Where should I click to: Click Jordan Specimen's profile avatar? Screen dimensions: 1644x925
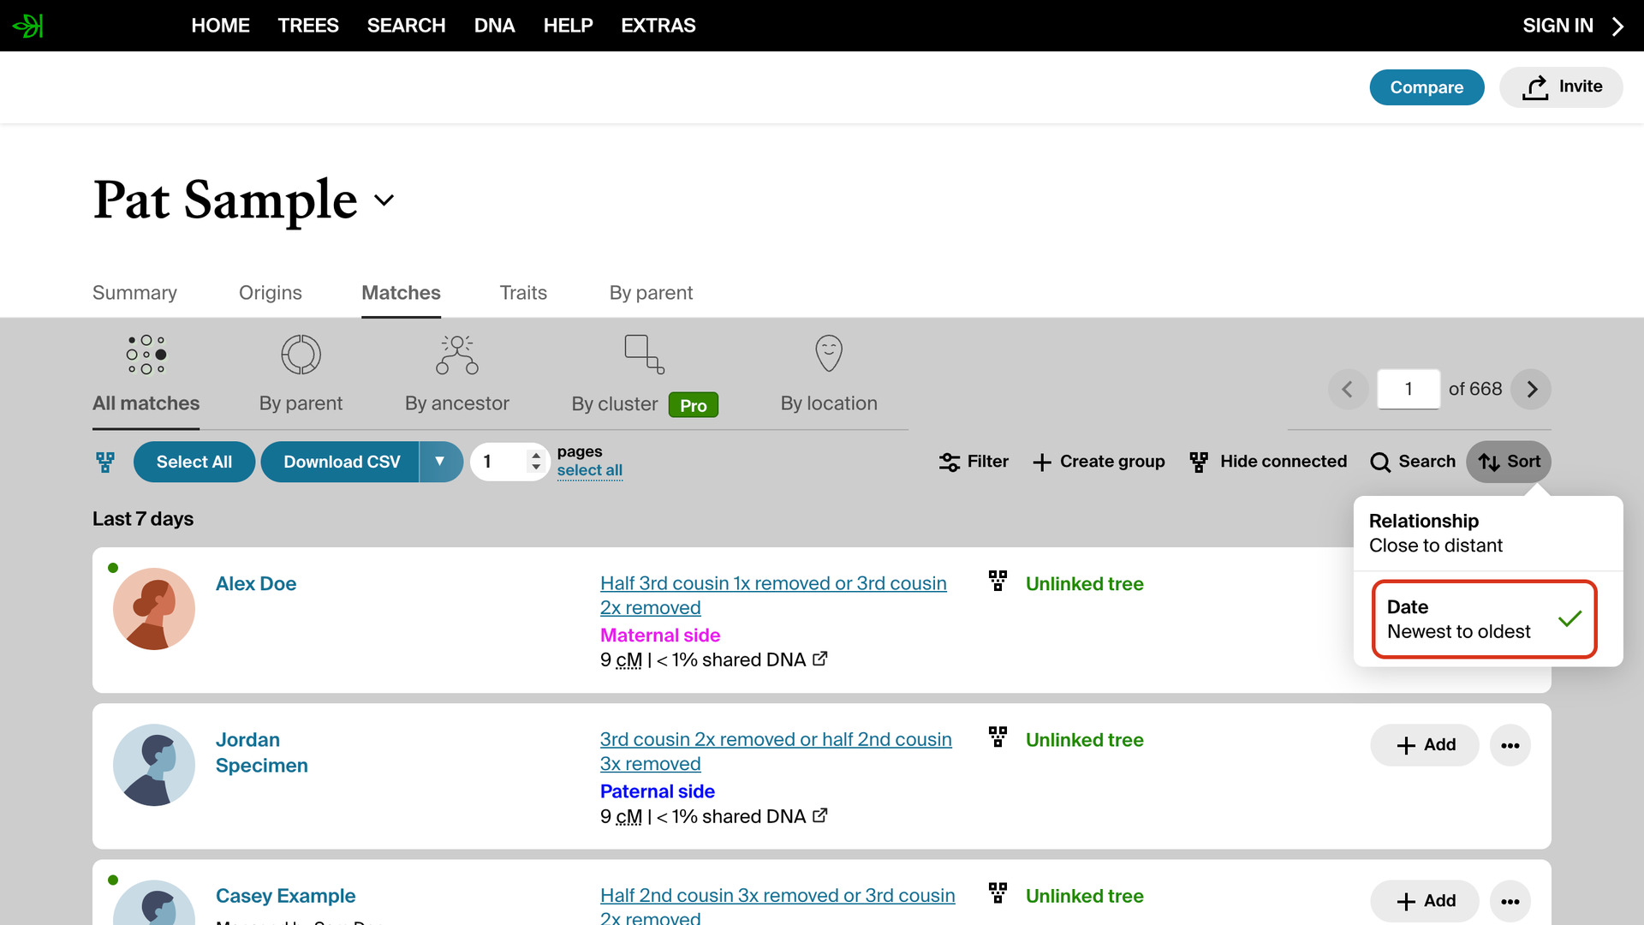[x=154, y=765]
